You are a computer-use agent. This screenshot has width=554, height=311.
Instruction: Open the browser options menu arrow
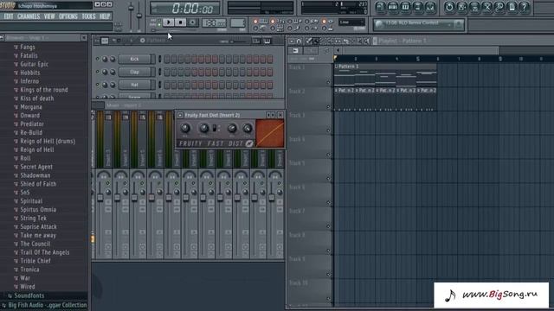coord(2,38)
